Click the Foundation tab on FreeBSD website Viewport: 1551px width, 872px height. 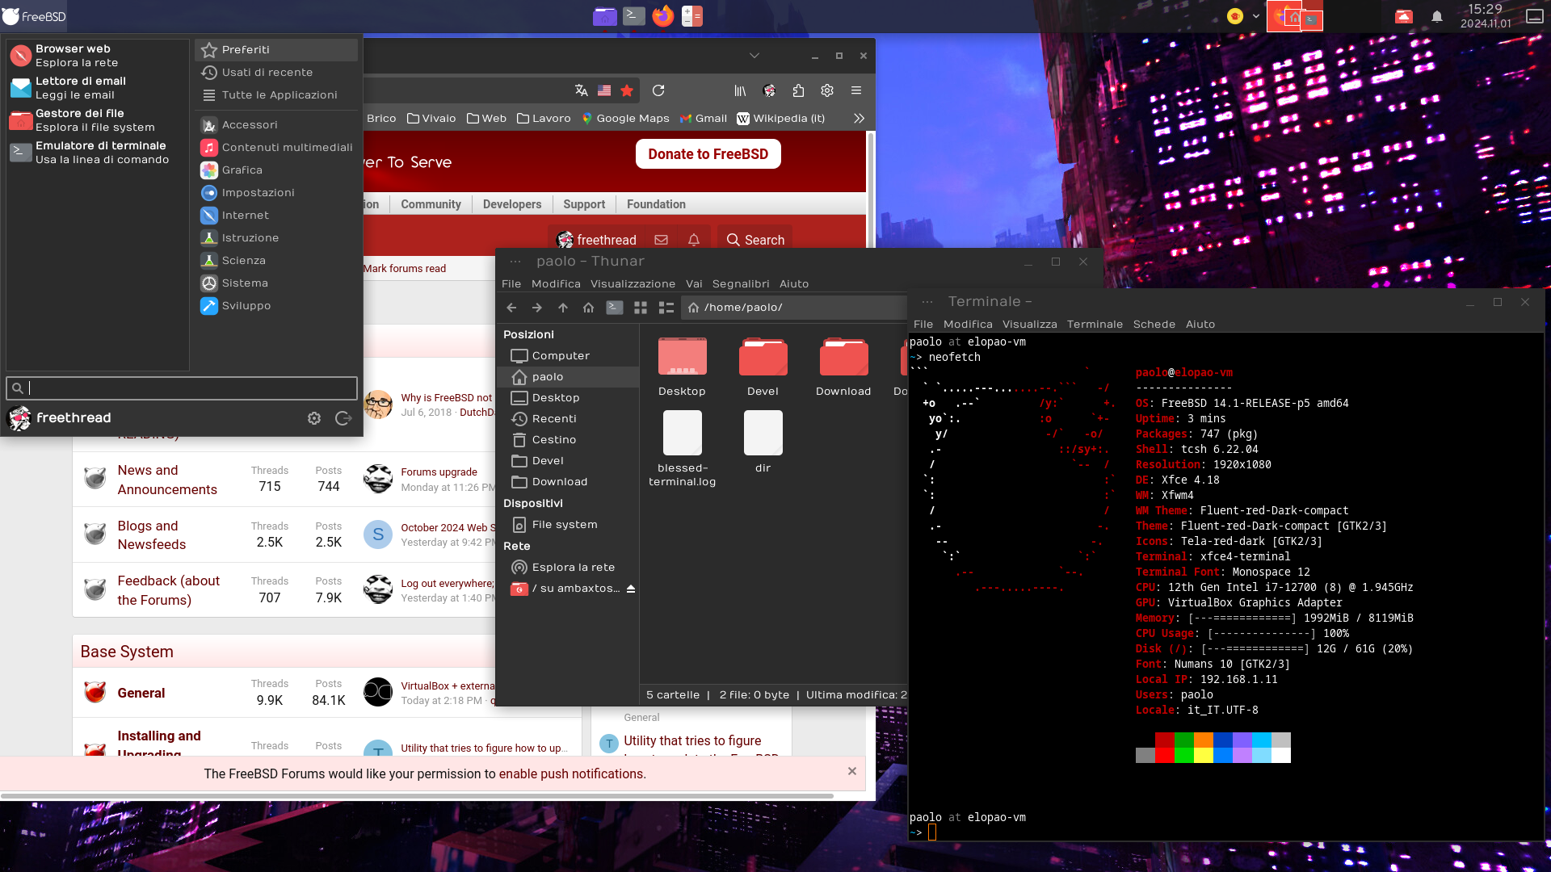click(656, 203)
